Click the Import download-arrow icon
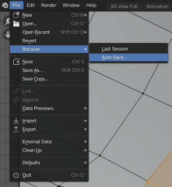 click(x=16, y=121)
